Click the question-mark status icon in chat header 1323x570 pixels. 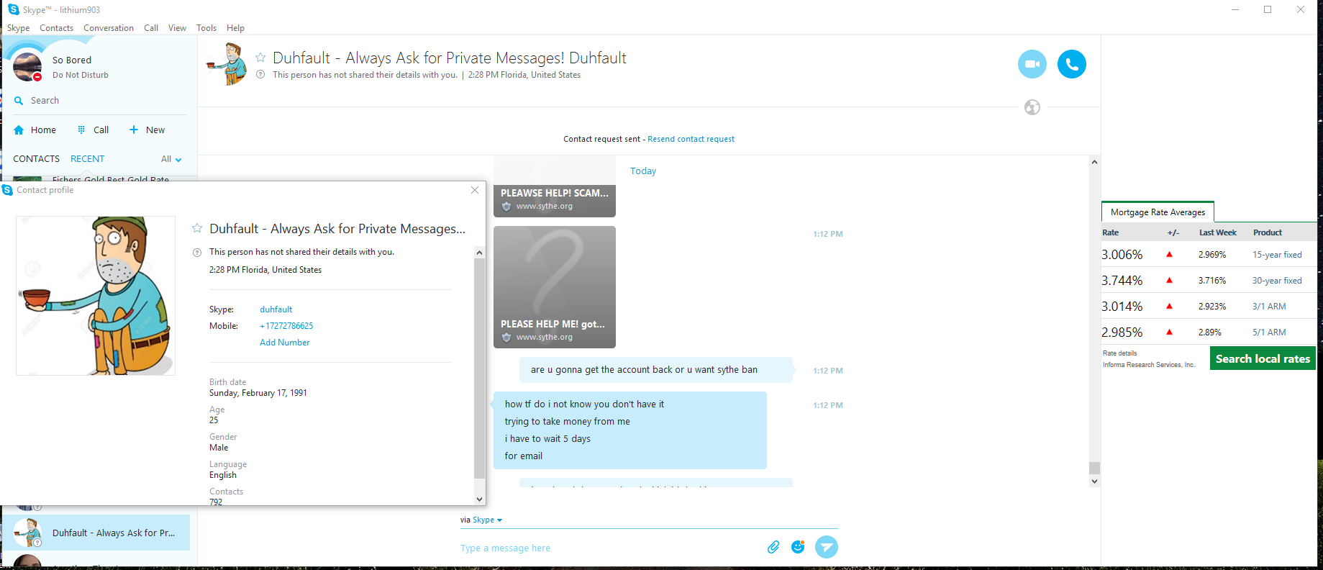point(260,75)
